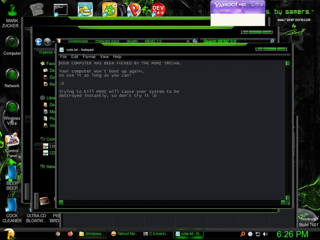Open Firefox from the taskbar
This screenshot has width=320, height=240.
click(x=70, y=234)
